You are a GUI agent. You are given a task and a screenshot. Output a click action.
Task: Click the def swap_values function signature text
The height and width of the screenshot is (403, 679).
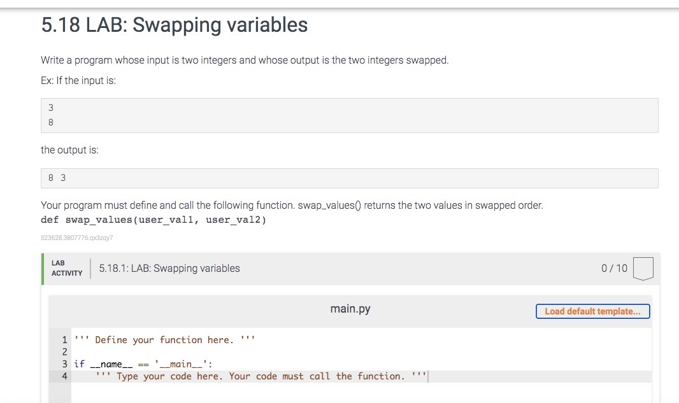(x=154, y=220)
